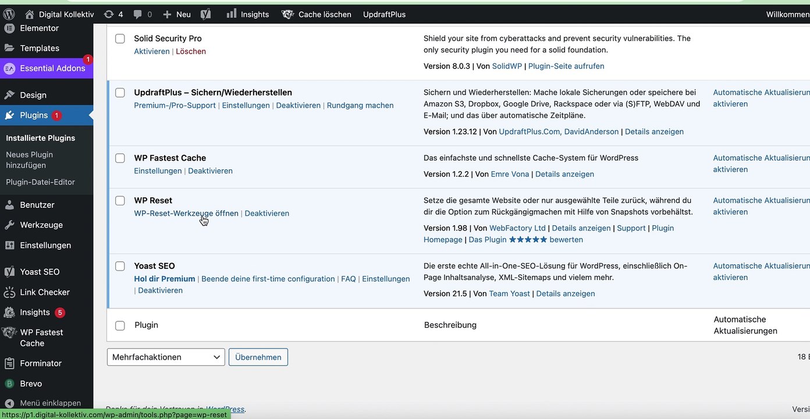Open the Support link for WP Reset
The image size is (810, 419).
(x=631, y=228)
